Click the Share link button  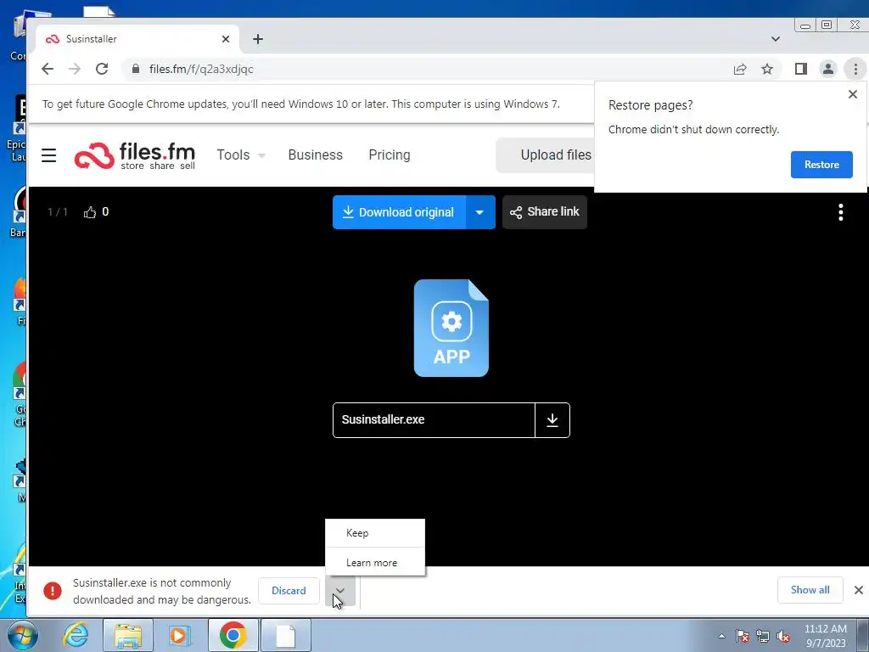[545, 212]
